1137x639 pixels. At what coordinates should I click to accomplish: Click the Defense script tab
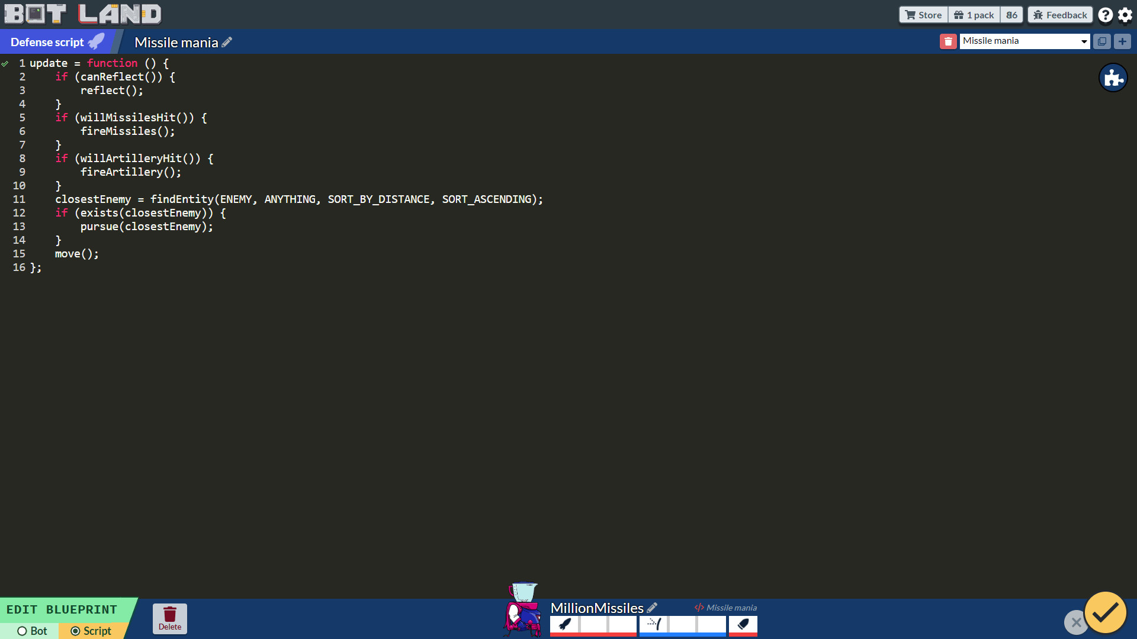[47, 41]
